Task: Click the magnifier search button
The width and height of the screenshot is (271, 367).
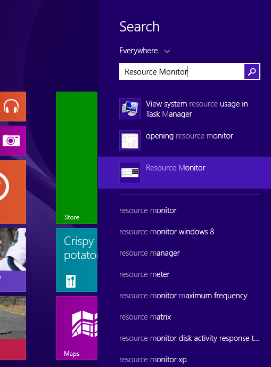Action: pyautogui.click(x=252, y=71)
